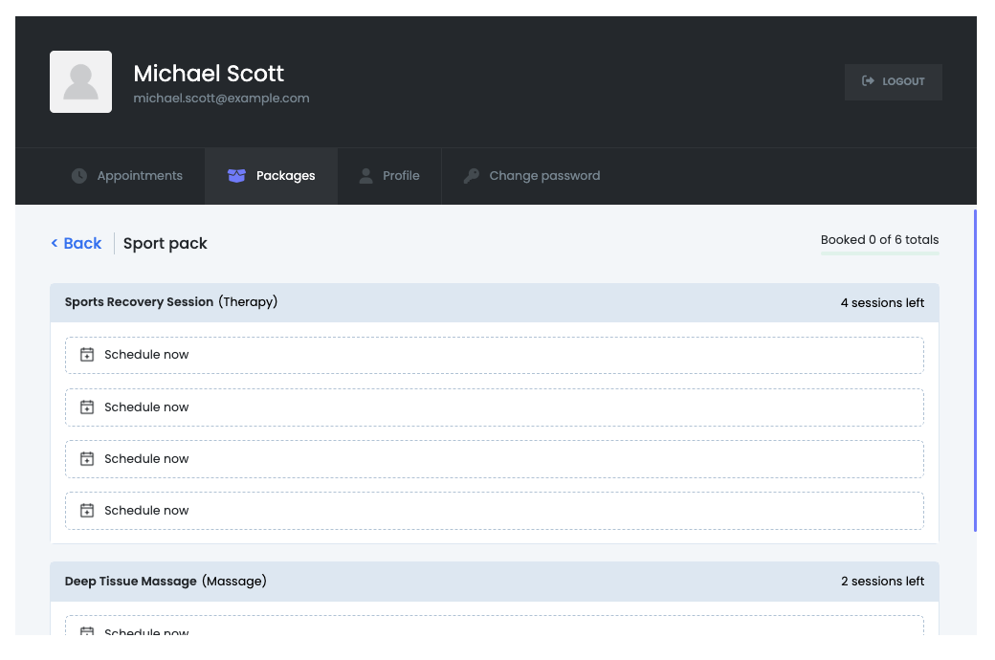Select the Packages tab

pyautogui.click(x=285, y=176)
